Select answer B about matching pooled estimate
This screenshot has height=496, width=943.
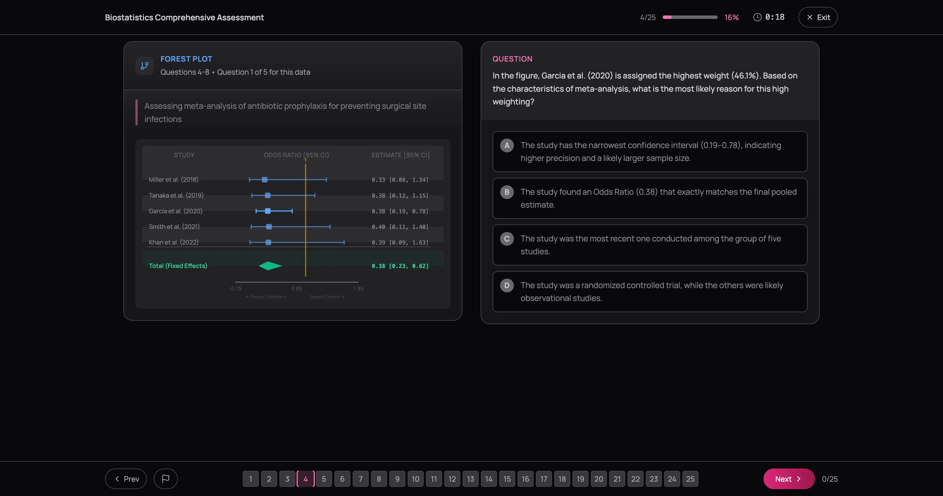pyautogui.click(x=650, y=198)
